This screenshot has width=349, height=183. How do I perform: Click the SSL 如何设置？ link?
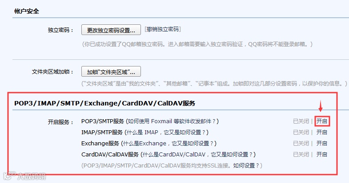click(x=246, y=166)
